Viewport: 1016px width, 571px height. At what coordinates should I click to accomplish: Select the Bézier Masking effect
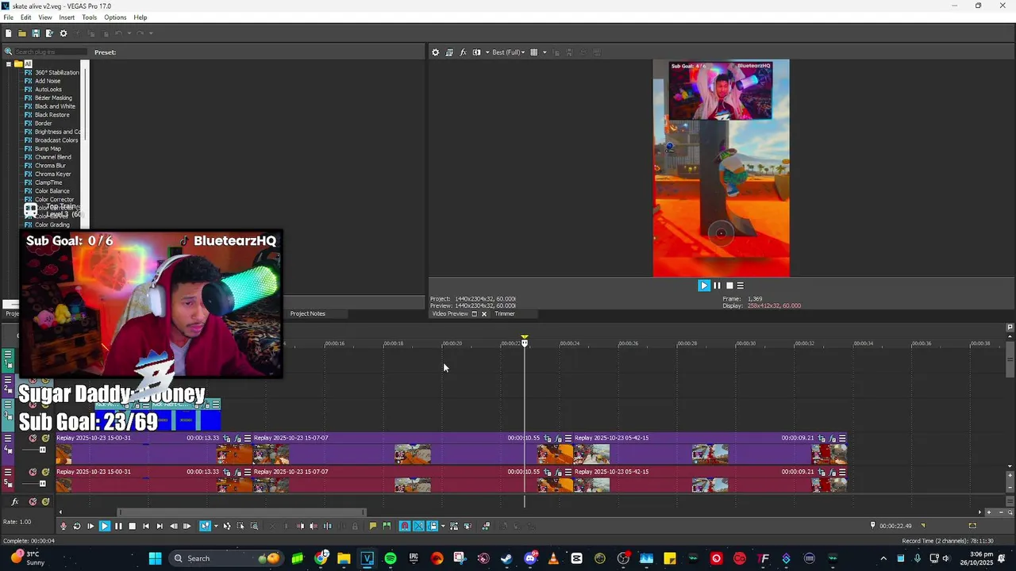(x=53, y=98)
